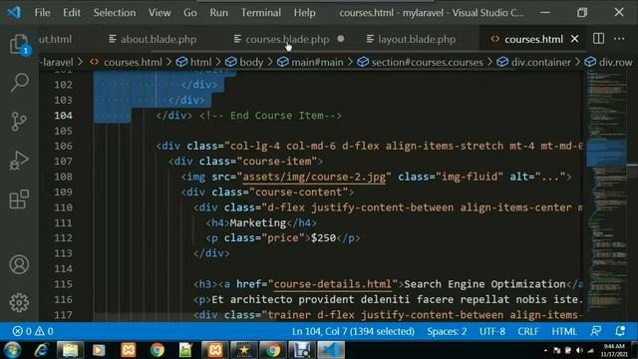The image size is (638, 359).
Task: Click the errors and warnings status indicator
Action: click(x=33, y=331)
